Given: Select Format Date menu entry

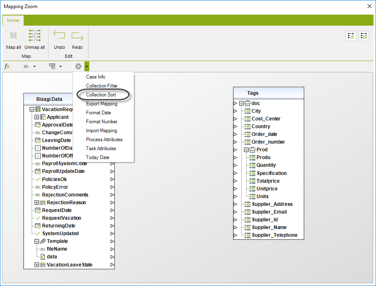Looking at the screenshot, I should pos(99,113).
